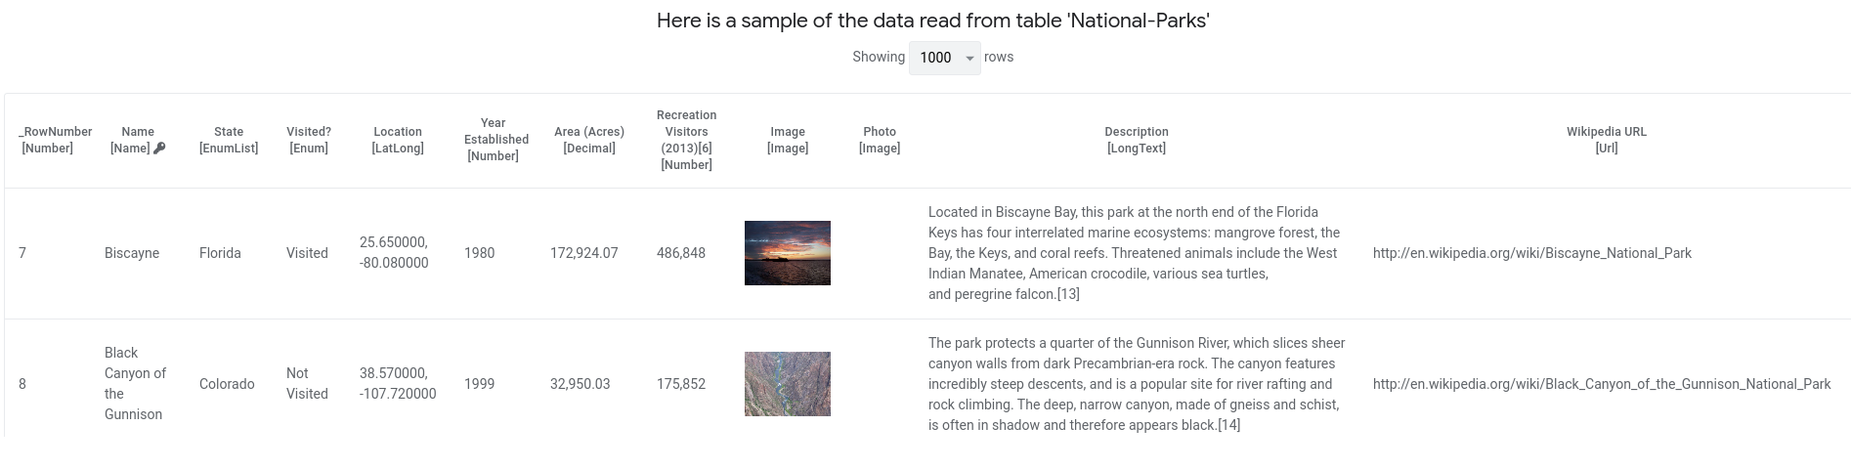Select the Location LatLong column header
1851x469 pixels.
click(398, 140)
